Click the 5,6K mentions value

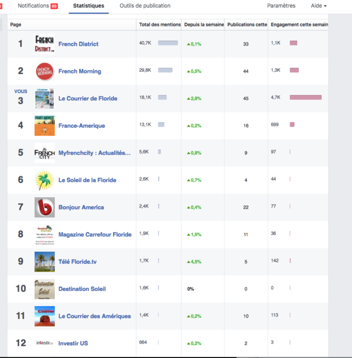pyautogui.click(x=144, y=152)
